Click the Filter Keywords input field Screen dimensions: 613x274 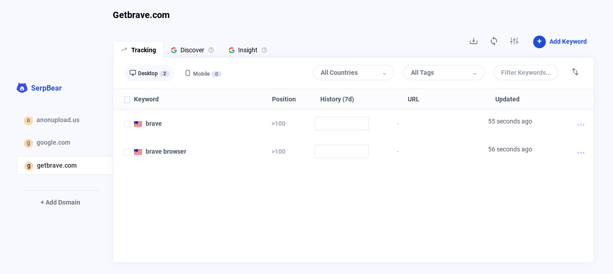(525, 73)
